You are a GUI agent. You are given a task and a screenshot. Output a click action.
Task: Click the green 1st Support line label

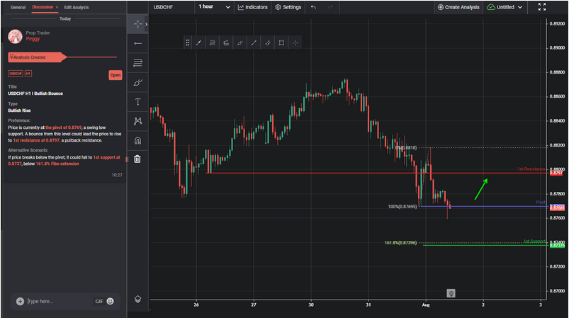[x=534, y=241]
